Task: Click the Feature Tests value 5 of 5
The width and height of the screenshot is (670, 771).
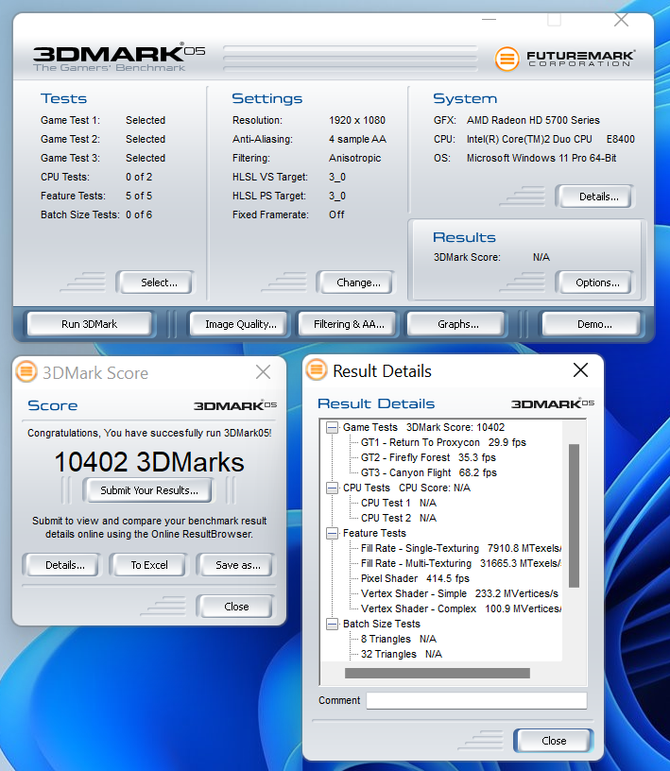Action: 139,196
